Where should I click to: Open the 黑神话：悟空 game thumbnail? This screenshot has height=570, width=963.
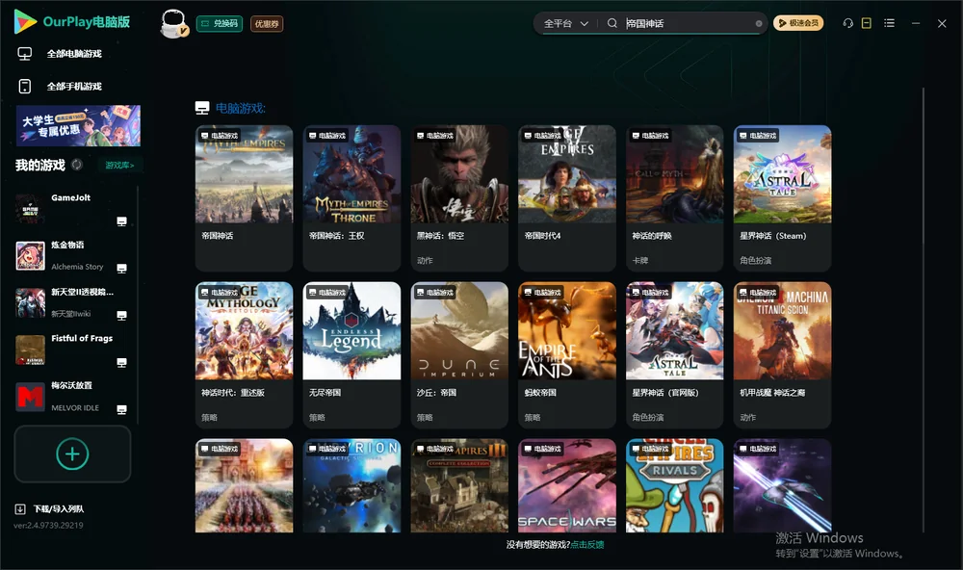(x=459, y=174)
